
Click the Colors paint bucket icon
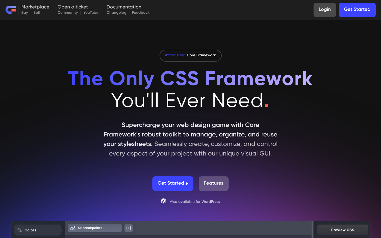coord(20,230)
